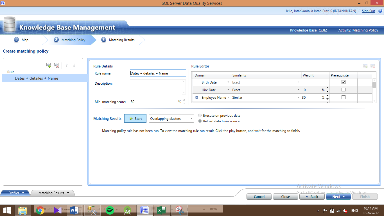Image resolution: width=384 pixels, height=216 pixels.
Task: Increase Min. matching score stepper
Action: (184, 100)
